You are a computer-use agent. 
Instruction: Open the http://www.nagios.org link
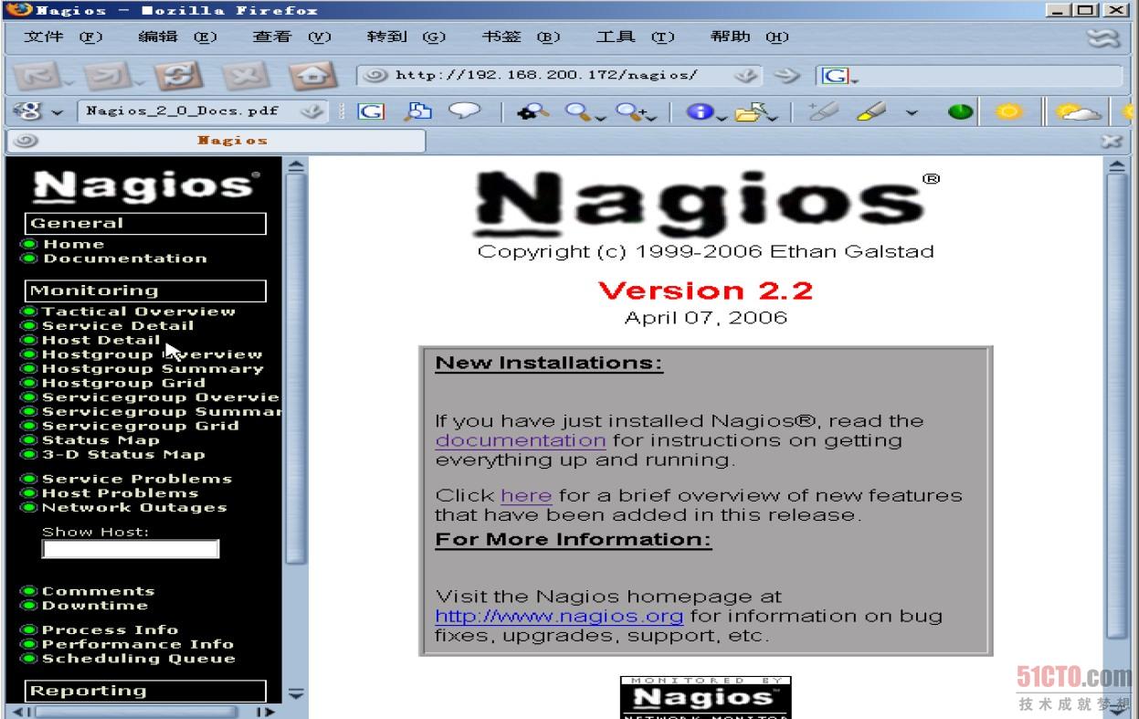[559, 616]
